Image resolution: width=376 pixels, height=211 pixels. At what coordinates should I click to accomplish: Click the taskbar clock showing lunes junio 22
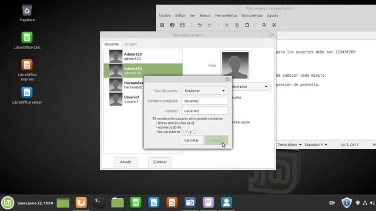pos(35,203)
